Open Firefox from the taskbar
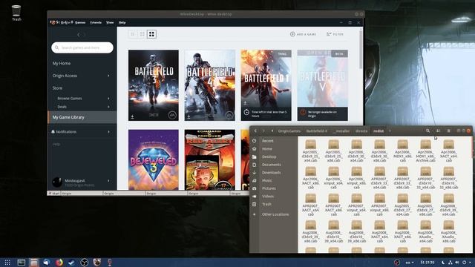475x267 pixels. tap(59, 263)
